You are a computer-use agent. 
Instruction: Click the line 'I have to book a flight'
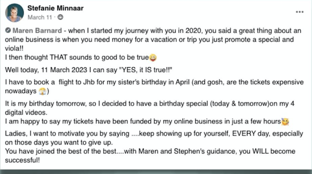[x=155, y=82]
